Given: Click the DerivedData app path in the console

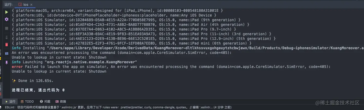Looking at the screenshot, I should [x=192, y=48].
